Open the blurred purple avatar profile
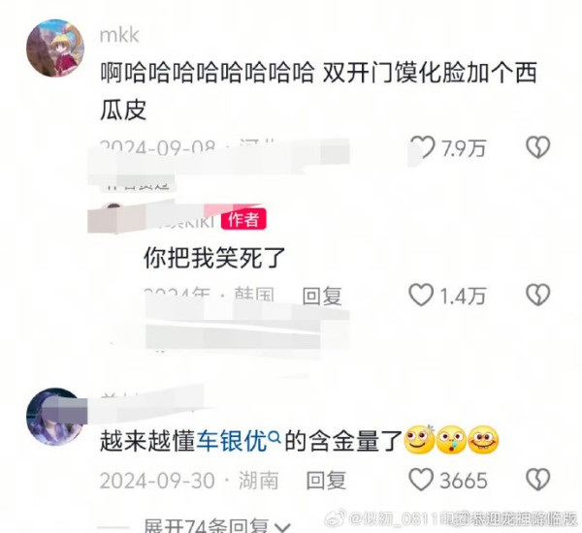 (x=55, y=416)
